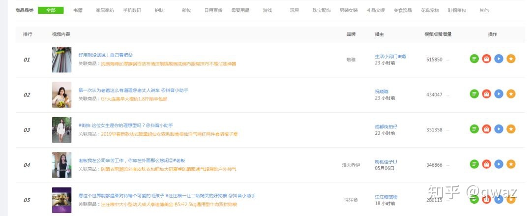Open green details icon in 成都街拍仔 row
This screenshot has width=531, height=216.
[474, 129]
